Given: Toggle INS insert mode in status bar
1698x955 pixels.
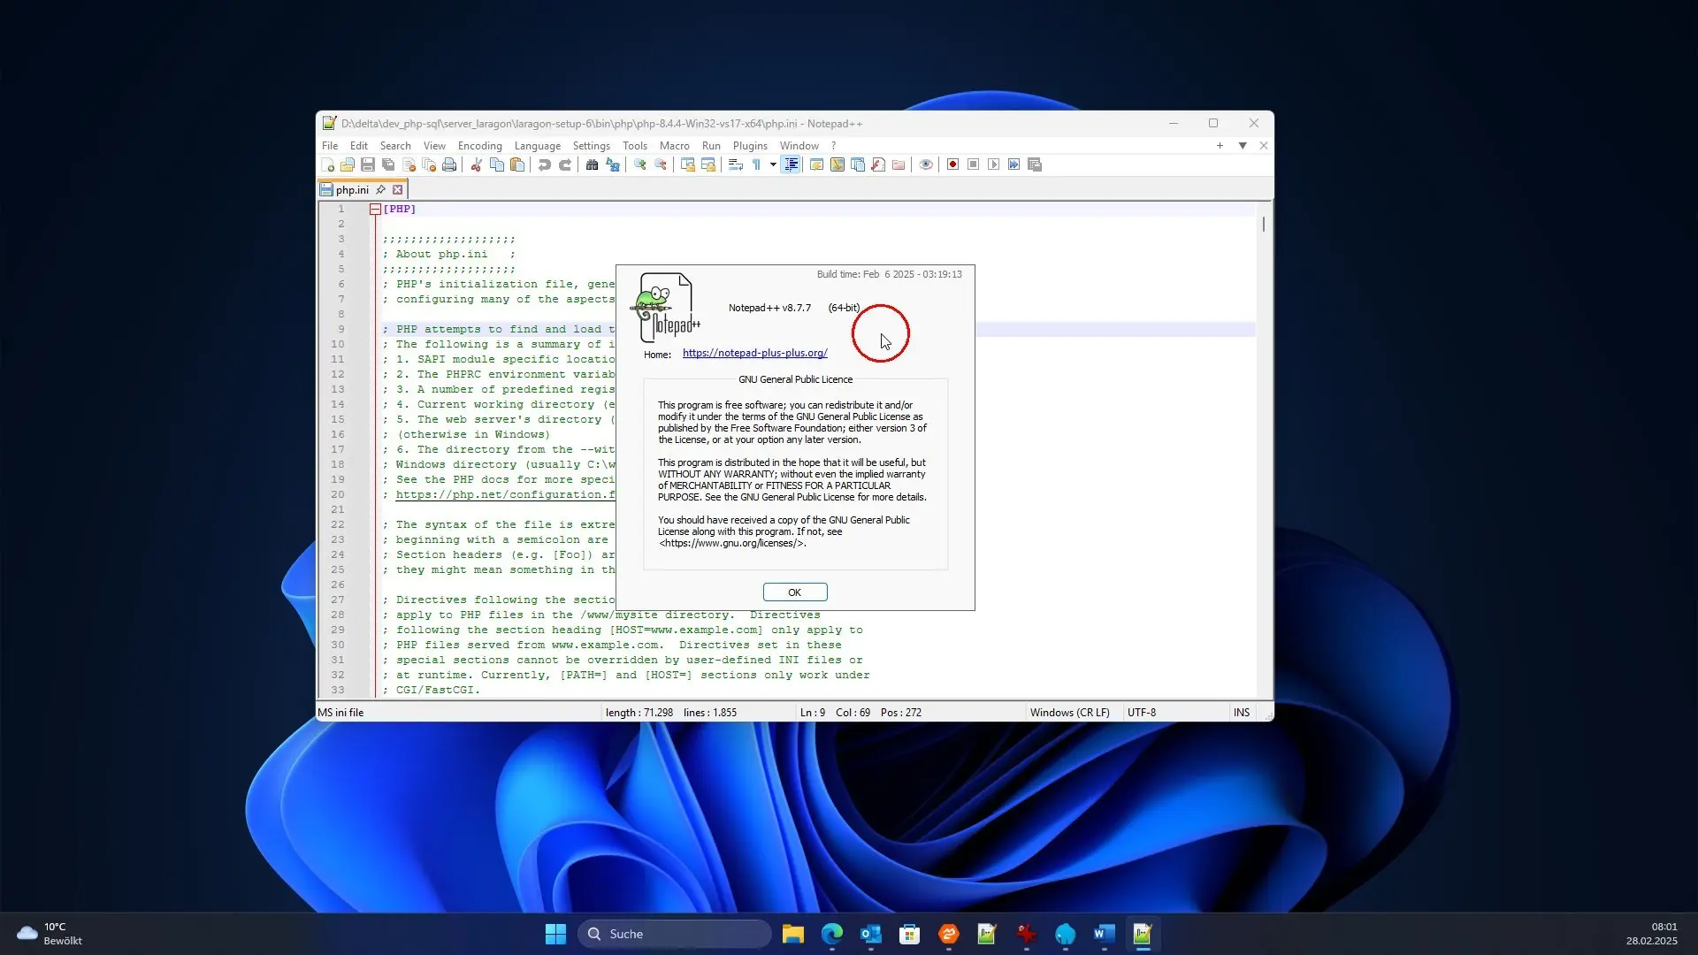Looking at the screenshot, I should 1242,713.
